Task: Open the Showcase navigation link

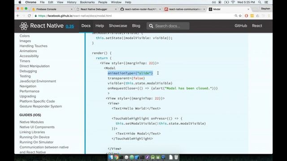Action: point(118,26)
